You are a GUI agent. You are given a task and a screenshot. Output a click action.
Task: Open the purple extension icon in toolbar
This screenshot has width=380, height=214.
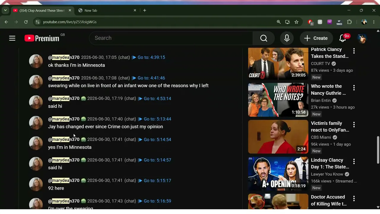coord(330,22)
